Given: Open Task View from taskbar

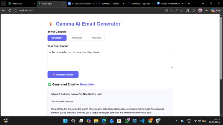Looking at the screenshot, I should point(81,121).
